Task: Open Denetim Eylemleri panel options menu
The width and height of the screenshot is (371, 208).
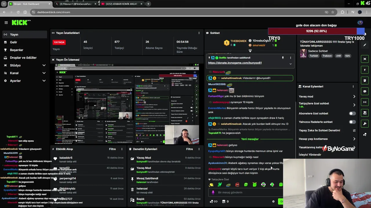Action: coord(199,149)
